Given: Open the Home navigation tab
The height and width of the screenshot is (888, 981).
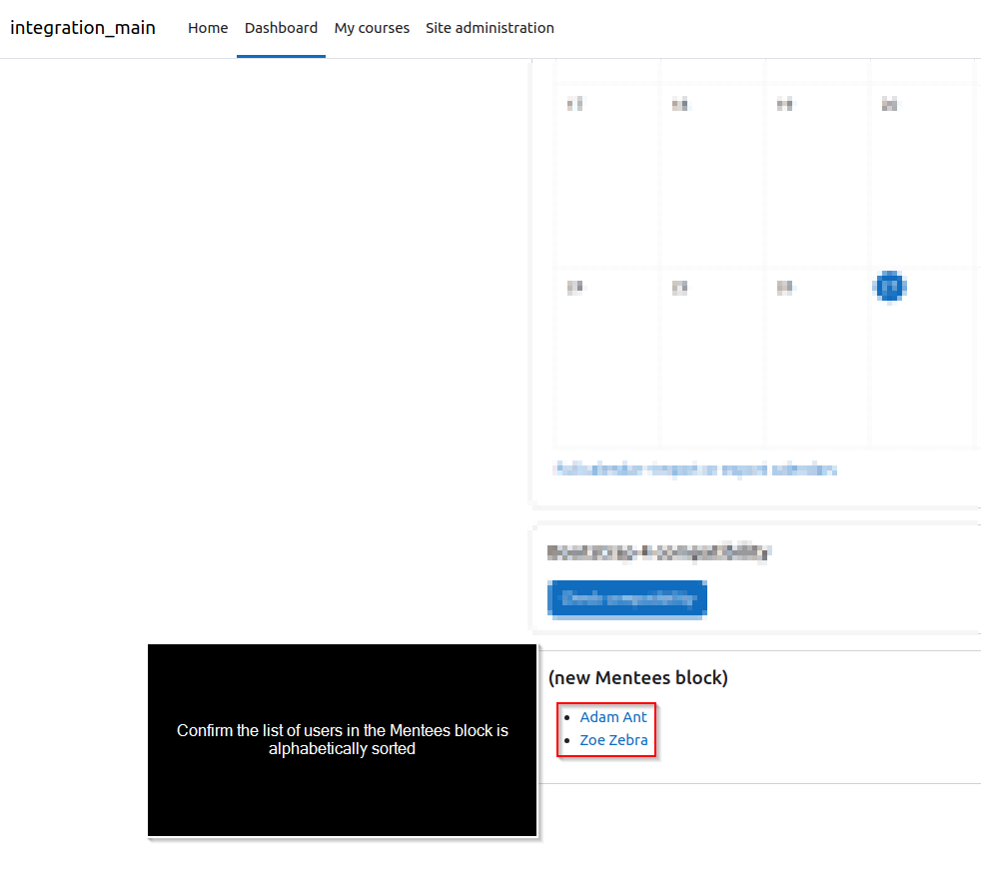Looking at the screenshot, I should (208, 28).
